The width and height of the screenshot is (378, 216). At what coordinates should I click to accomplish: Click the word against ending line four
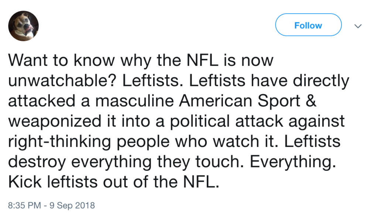point(316,121)
